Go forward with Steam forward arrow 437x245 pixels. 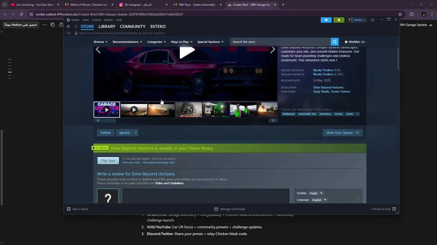[75, 27]
